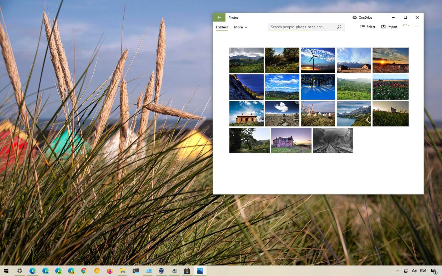Open the ENG language input selector
The height and width of the screenshot is (276, 442).
(423, 271)
